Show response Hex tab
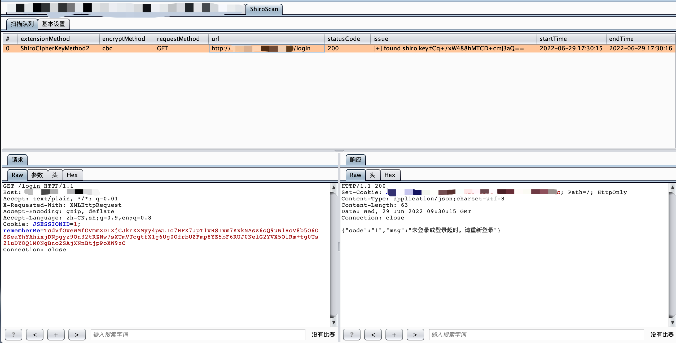Viewport: 676px width, 343px height. tap(390, 175)
